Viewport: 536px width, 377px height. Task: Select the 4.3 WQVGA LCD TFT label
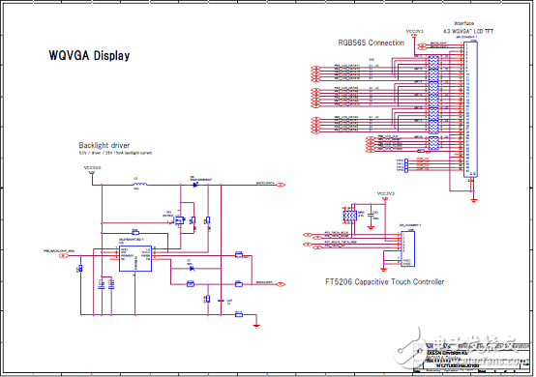pos(468,31)
